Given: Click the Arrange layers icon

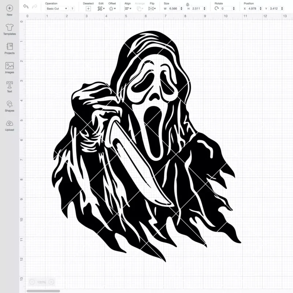Looking at the screenshot, I should (139, 8).
